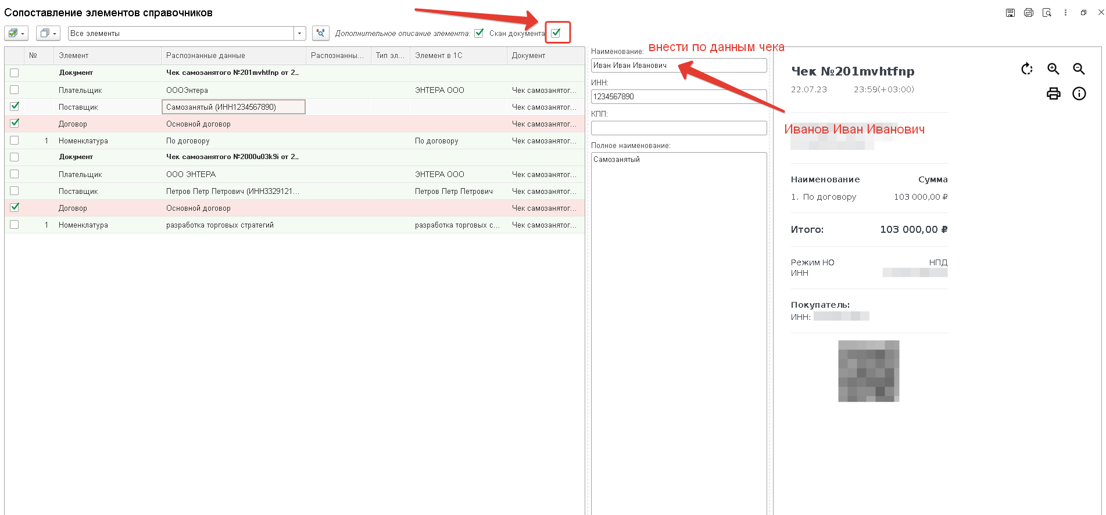Click the find-matching-elements search icon button
1106x515 pixels.
(321, 33)
